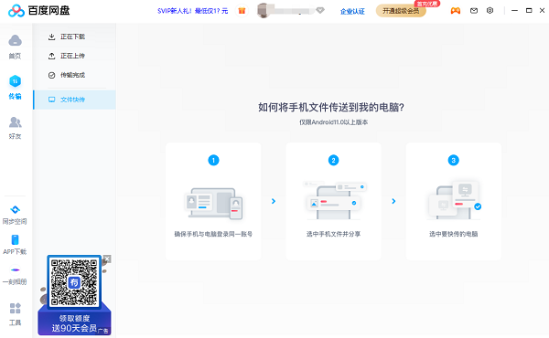Open 同步空间 sync space icon
Screen dimensions: 549x338
pyautogui.click(x=15, y=210)
